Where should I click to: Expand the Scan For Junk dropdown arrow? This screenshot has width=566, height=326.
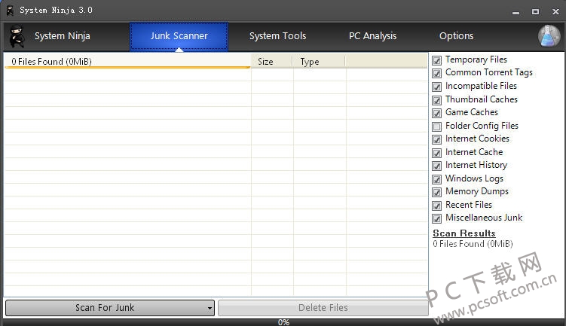tap(210, 308)
